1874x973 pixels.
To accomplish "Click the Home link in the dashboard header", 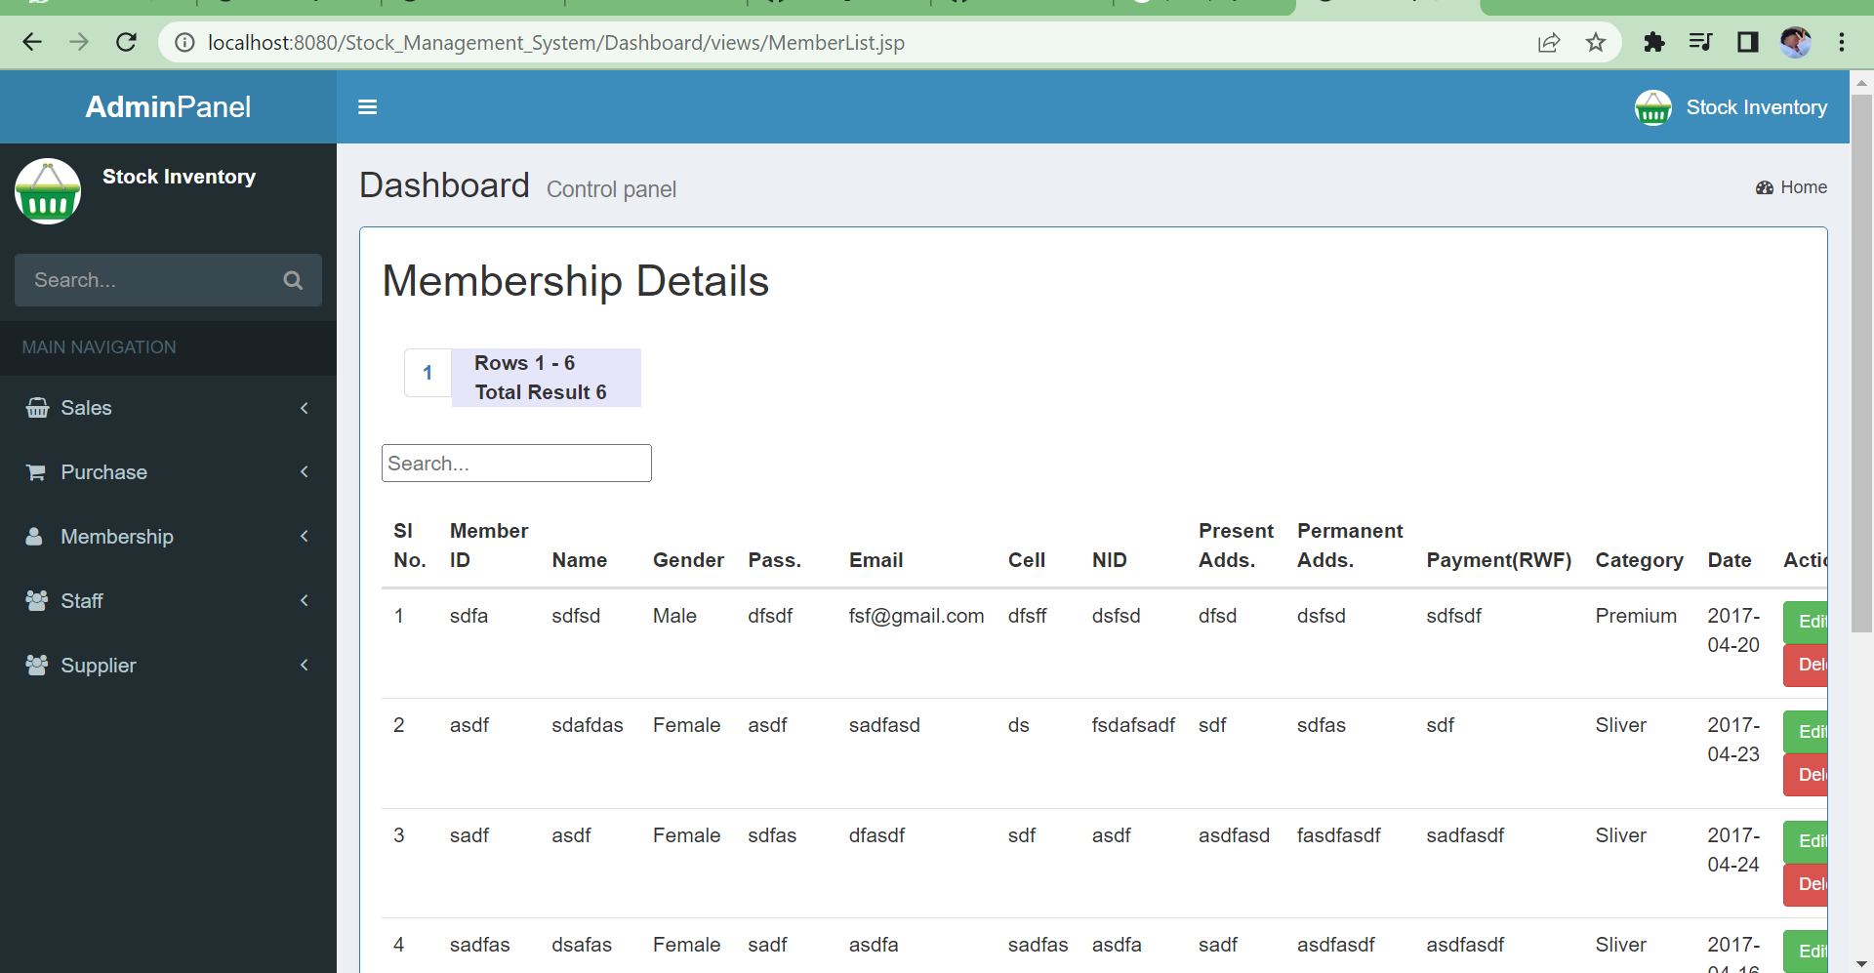I will coord(1802,187).
